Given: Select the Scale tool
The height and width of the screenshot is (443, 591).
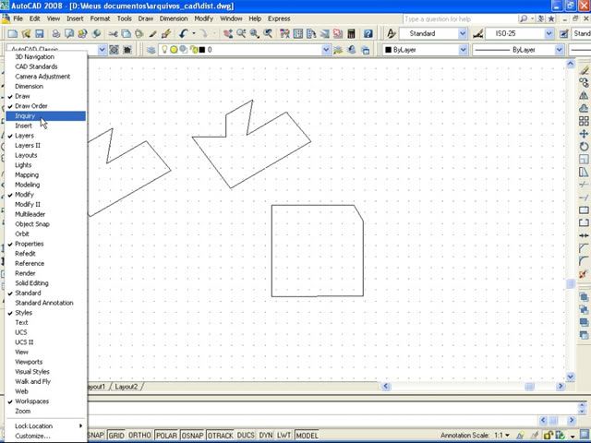Looking at the screenshot, I should pyautogui.click(x=584, y=160).
